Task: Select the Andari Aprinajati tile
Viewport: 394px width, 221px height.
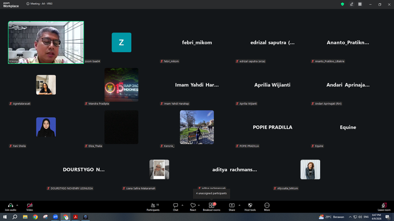Action: 348,85
